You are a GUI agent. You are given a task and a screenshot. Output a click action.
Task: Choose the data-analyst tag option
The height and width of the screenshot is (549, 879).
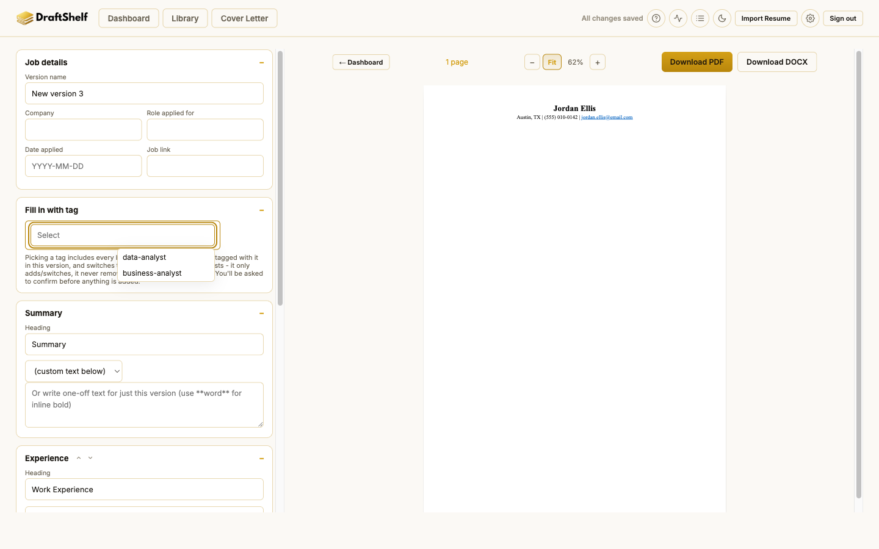(x=166, y=257)
